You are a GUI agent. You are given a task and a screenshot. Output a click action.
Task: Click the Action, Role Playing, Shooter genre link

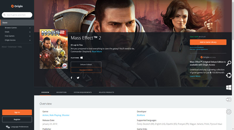point(56,115)
